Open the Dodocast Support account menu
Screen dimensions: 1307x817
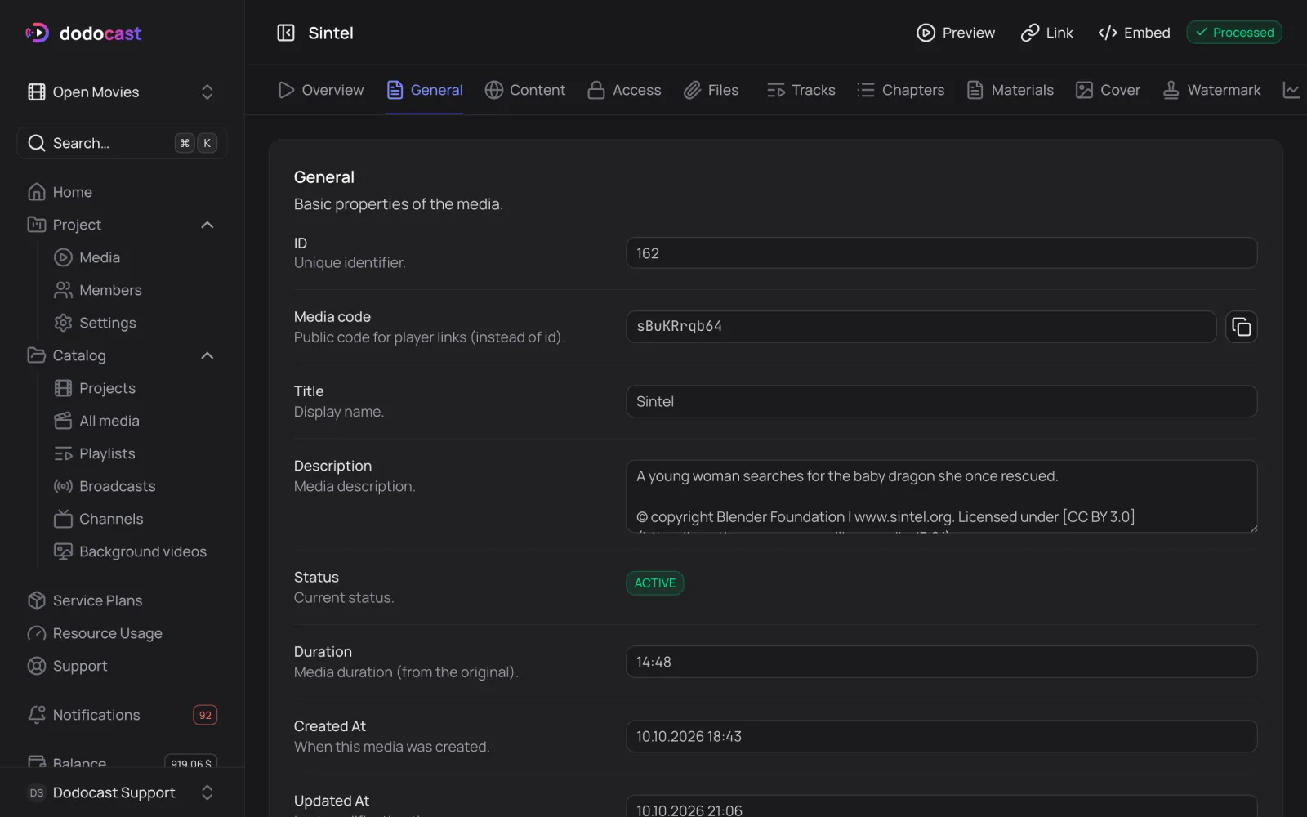[122, 792]
